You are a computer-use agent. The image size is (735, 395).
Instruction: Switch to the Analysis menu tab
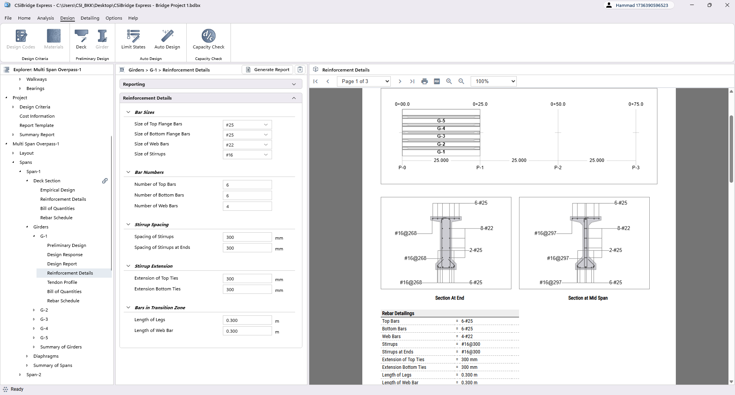45,18
